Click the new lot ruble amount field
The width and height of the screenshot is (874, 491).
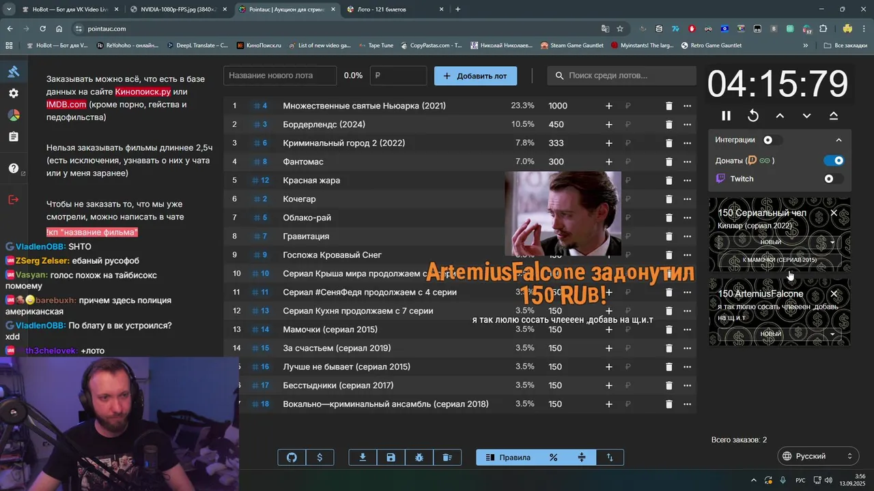tap(398, 76)
